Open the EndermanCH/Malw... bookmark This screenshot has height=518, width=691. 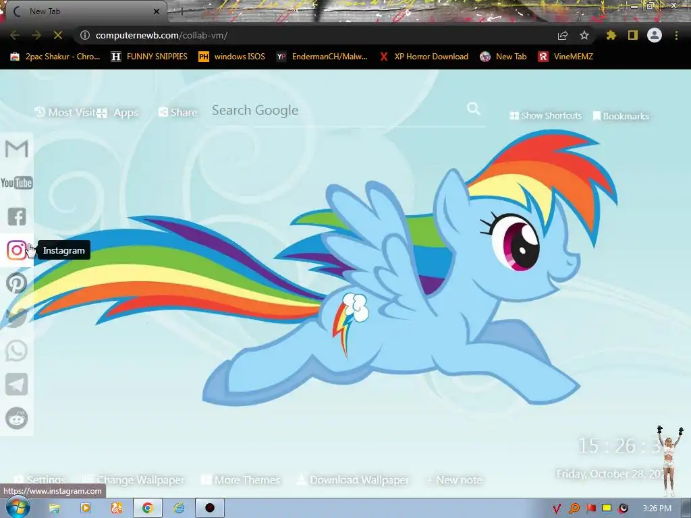coord(322,57)
